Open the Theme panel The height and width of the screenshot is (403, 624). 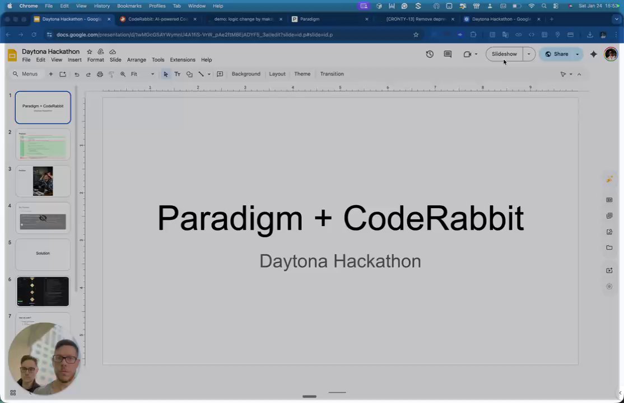302,74
